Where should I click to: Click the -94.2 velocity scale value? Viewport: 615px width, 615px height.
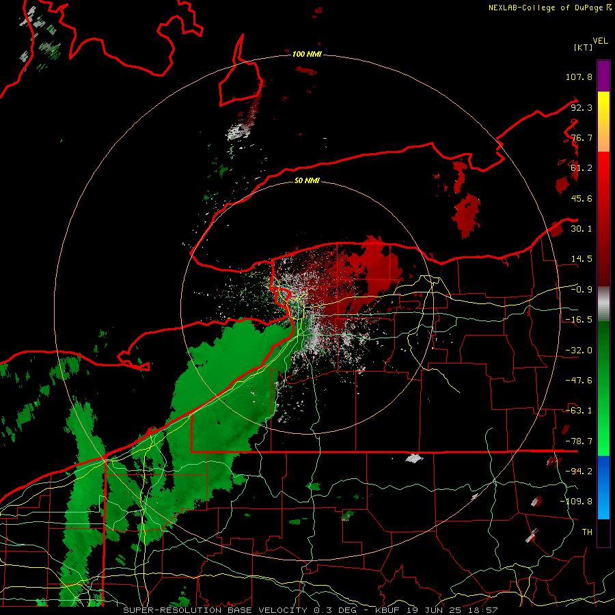[x=579, y=471]
